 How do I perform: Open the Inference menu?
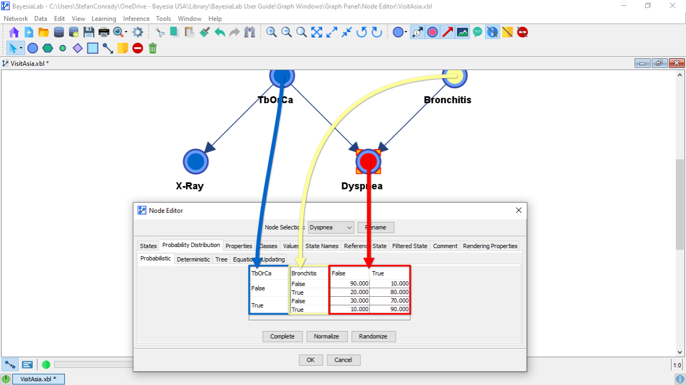[136, 18]
